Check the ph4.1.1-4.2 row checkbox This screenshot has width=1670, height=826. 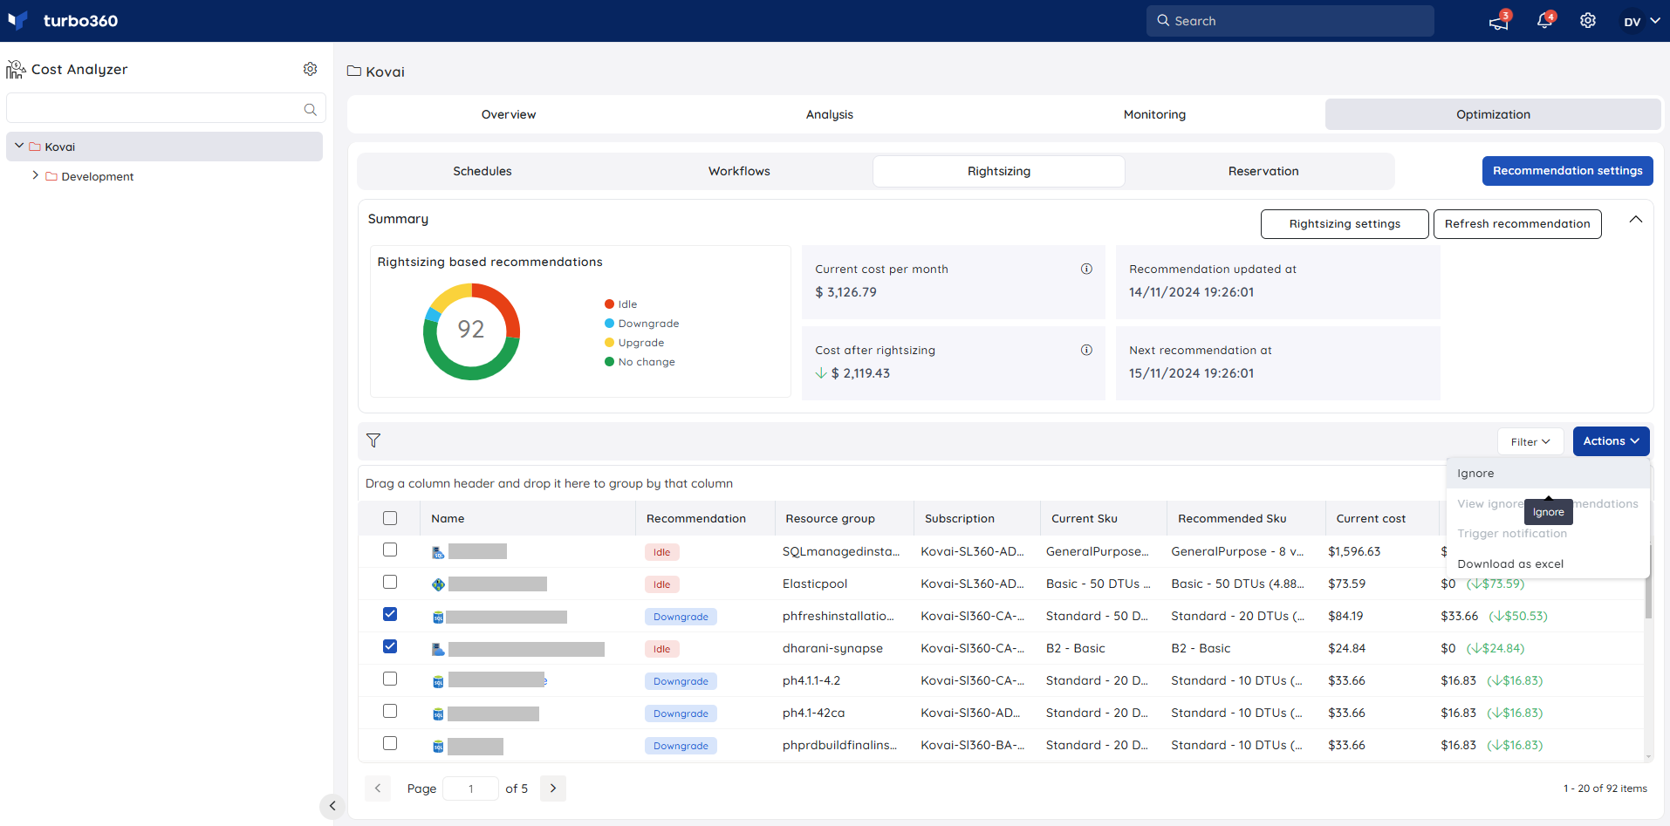point(390,679)
